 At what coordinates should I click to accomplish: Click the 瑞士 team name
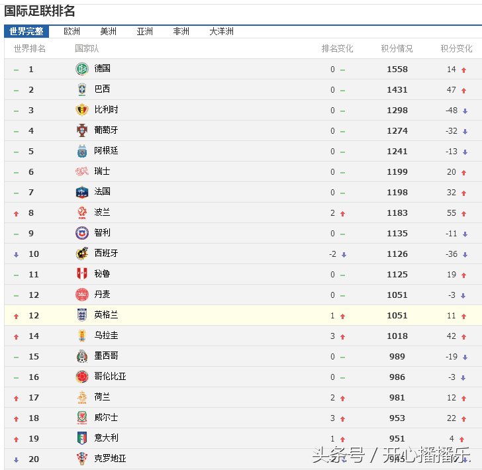tap(103, 171)
